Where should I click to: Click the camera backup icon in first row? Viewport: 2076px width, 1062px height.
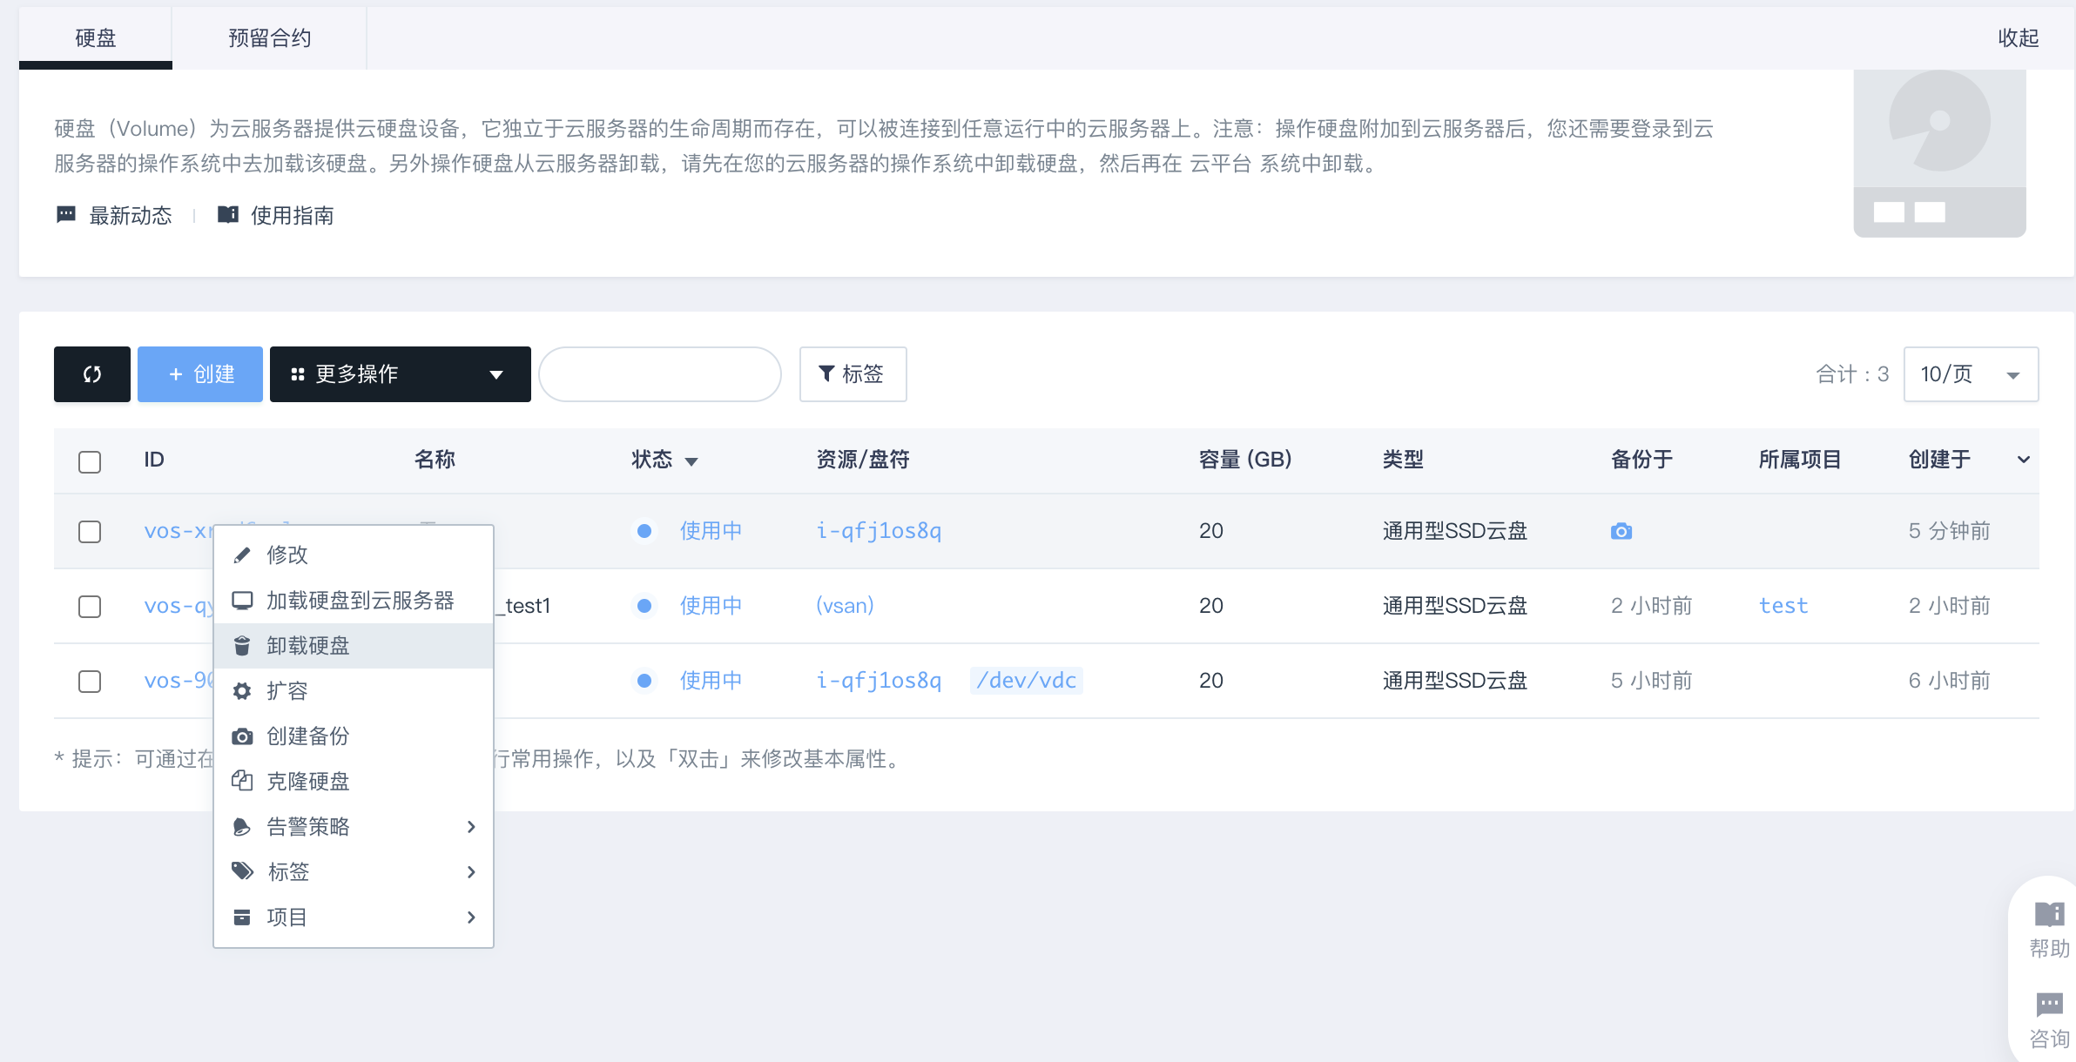(1621, 531)
